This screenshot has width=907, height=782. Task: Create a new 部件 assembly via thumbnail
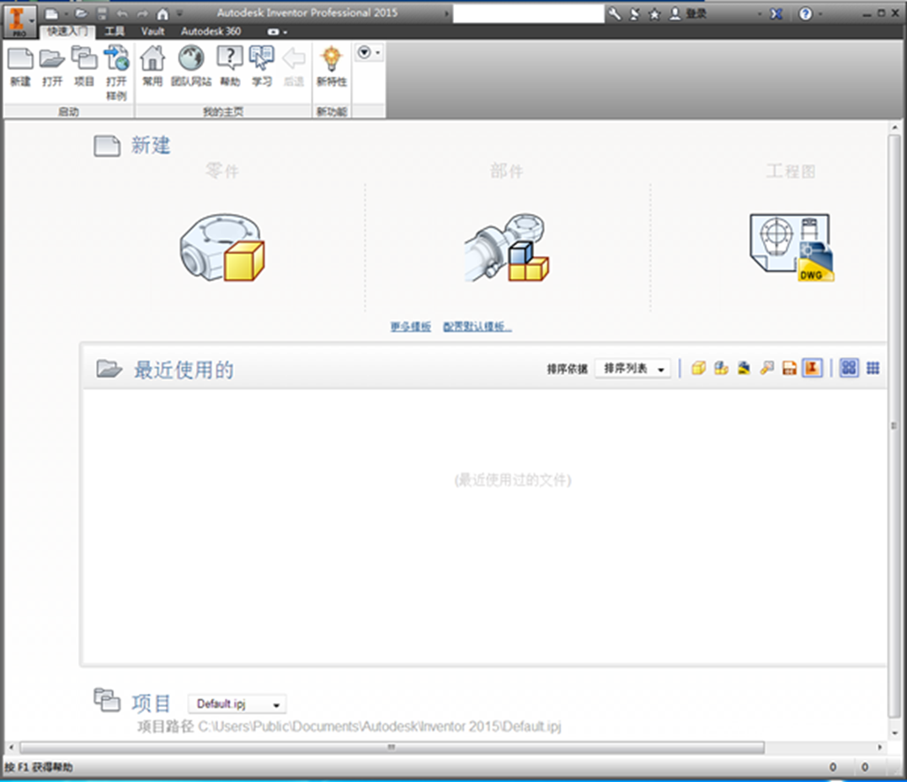pyautogui.click(x=507, y=247)
